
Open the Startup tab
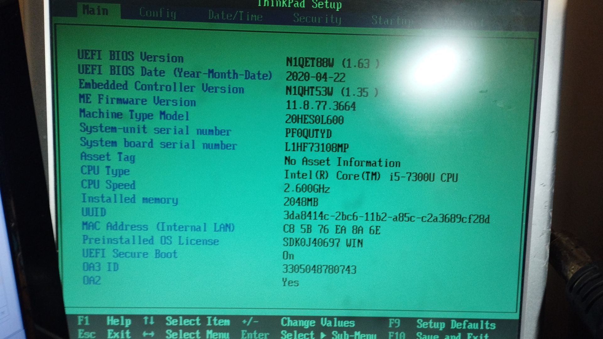click(391, 21)
